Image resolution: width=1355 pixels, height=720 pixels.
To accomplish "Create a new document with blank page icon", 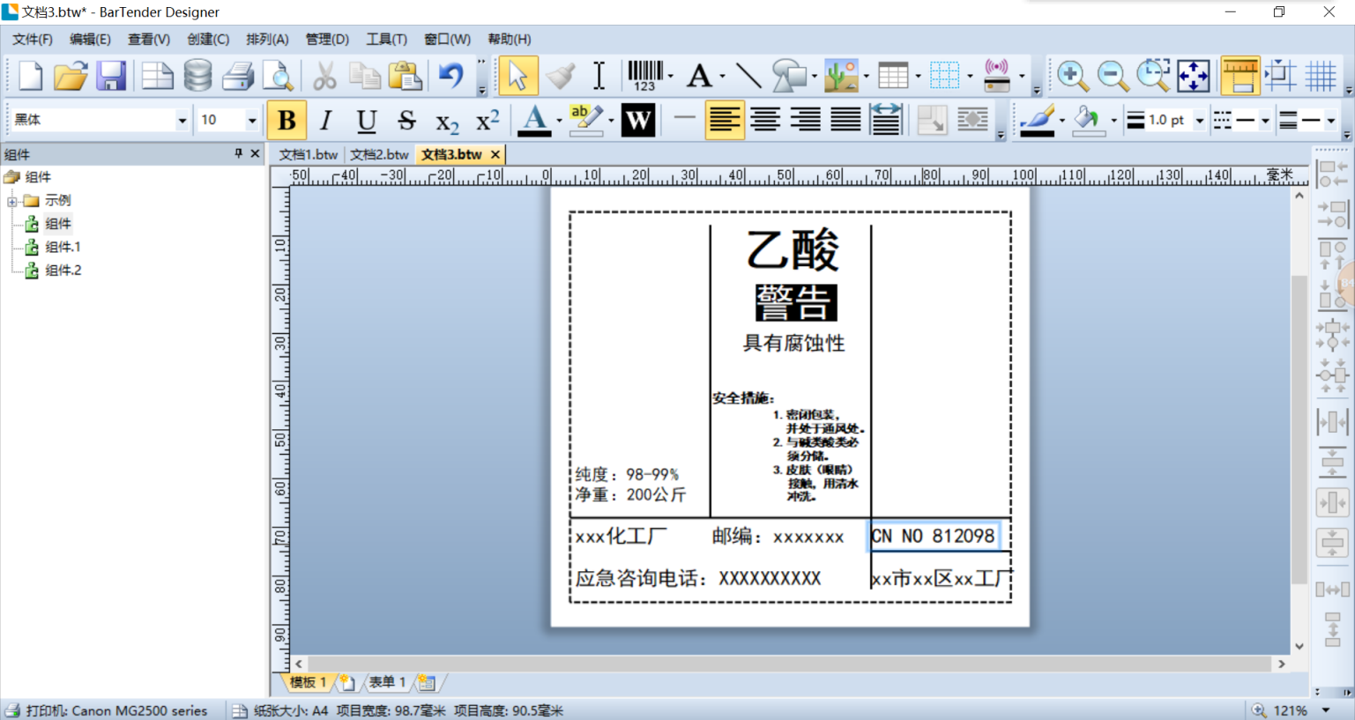I will click(30, 76).
